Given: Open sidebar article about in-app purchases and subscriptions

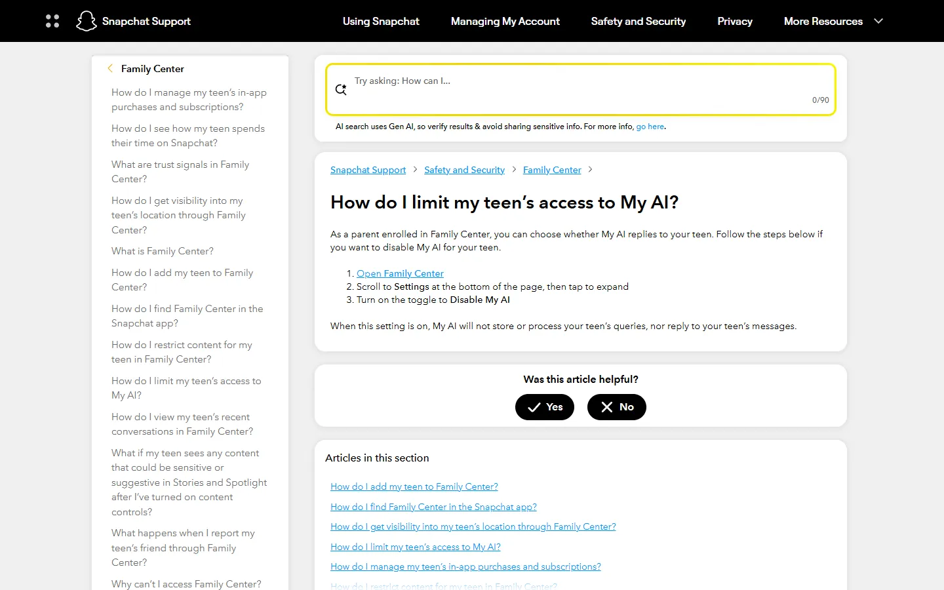Looking at the screenshot, I should (x=189, y=100).
